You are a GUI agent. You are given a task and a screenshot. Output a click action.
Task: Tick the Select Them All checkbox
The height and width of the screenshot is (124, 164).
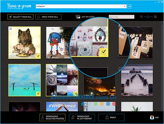pyautogui.click(x=10, y=17)
